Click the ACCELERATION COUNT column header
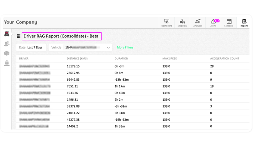The image size is (253, 147). pos(224,58)
